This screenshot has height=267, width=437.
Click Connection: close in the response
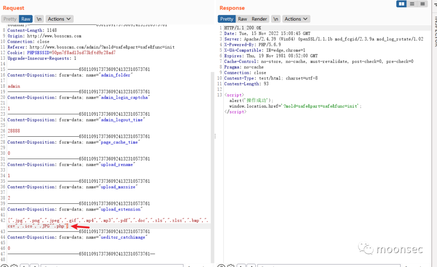click(x=245, y=73)
